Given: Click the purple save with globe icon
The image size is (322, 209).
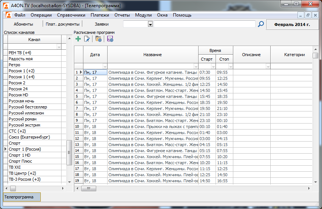Looking at the screenshot, I should [110, 39].
